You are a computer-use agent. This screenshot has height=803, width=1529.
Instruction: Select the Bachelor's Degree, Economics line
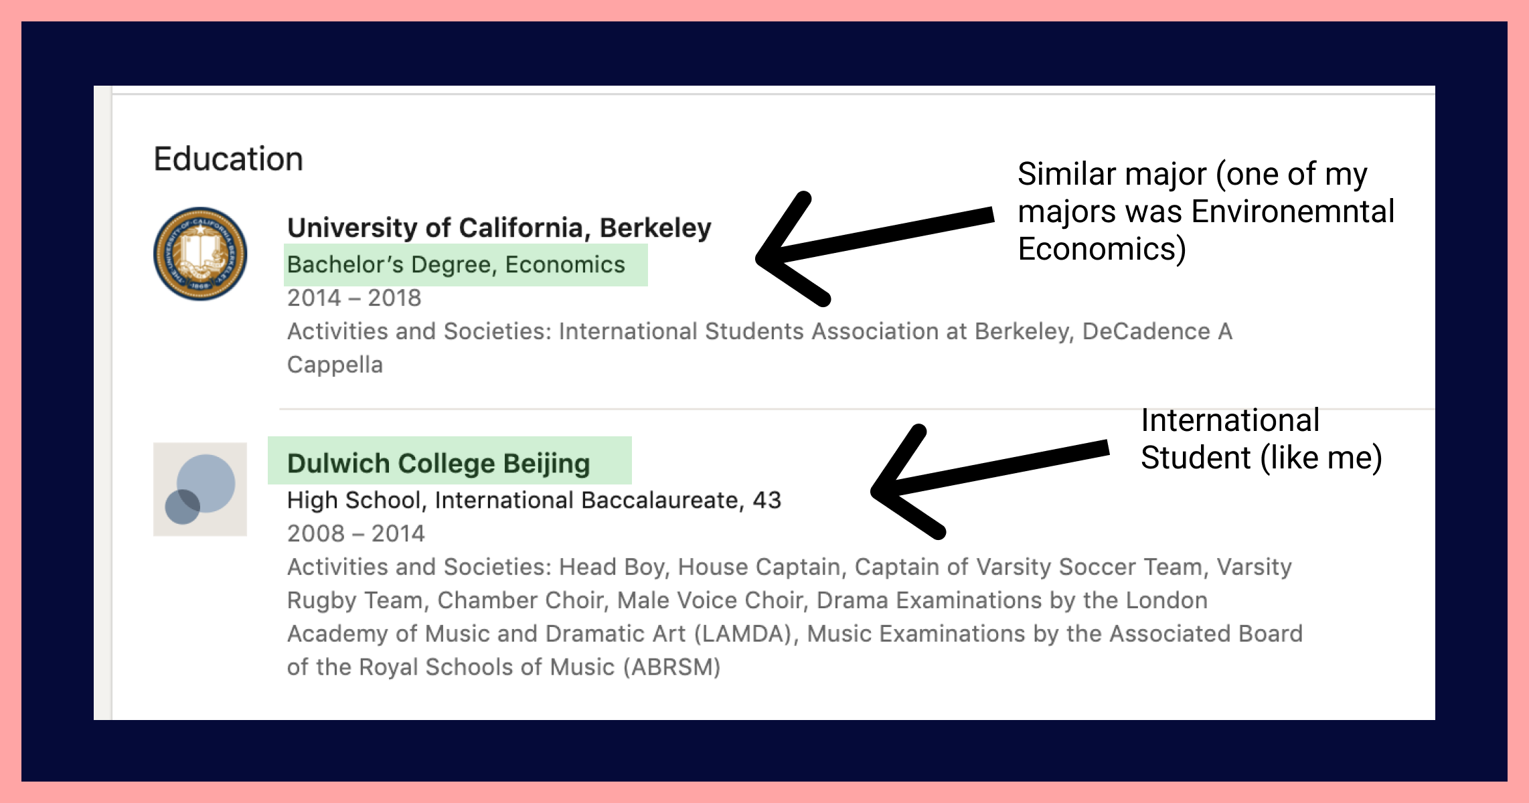(456, 265)
